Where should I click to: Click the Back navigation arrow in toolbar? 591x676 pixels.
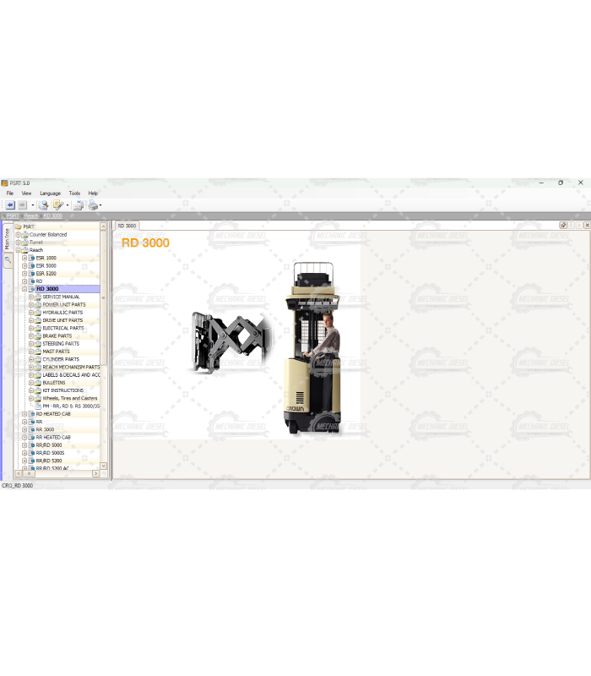[x=10, y=205]
